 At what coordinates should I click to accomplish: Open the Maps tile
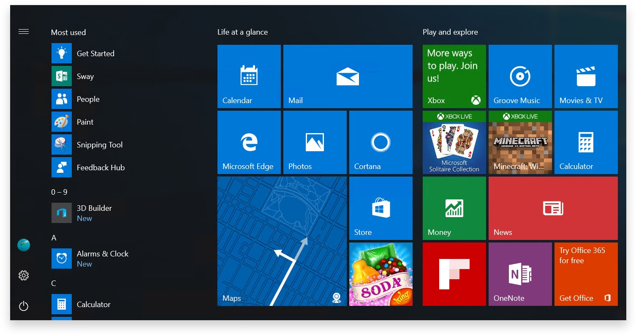(282, 241)
